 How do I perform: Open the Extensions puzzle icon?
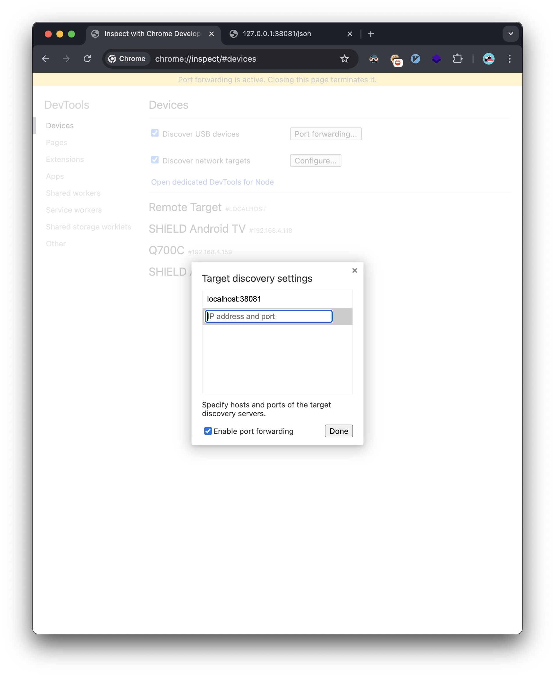point(457,59)
